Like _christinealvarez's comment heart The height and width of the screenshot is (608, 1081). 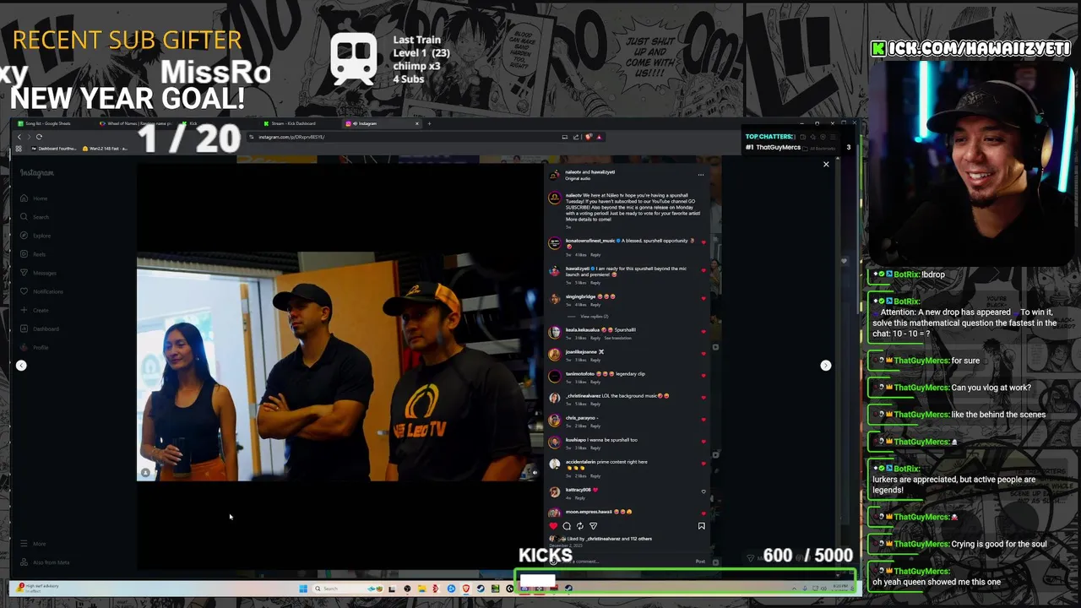coord(703,397)
